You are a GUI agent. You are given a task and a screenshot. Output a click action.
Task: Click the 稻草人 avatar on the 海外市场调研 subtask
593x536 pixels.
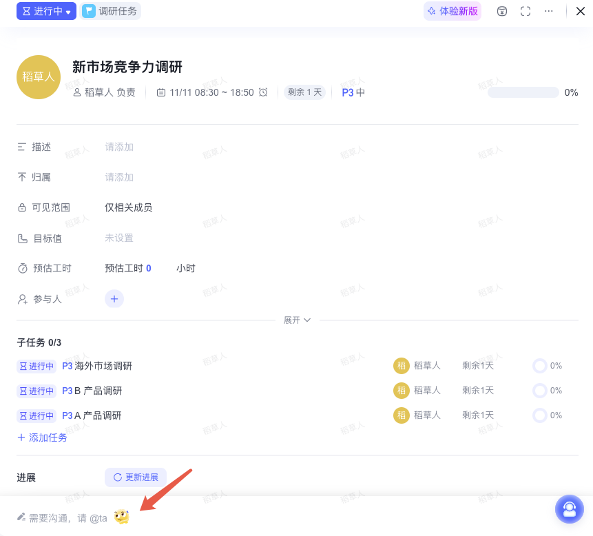coord(402,366)
